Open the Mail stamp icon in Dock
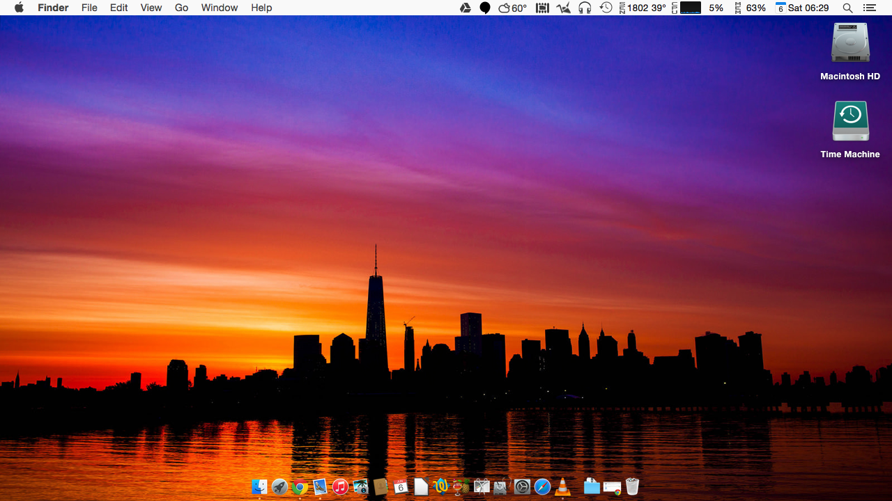The height and width of the screenshot is (501, 892). point(320,486)
